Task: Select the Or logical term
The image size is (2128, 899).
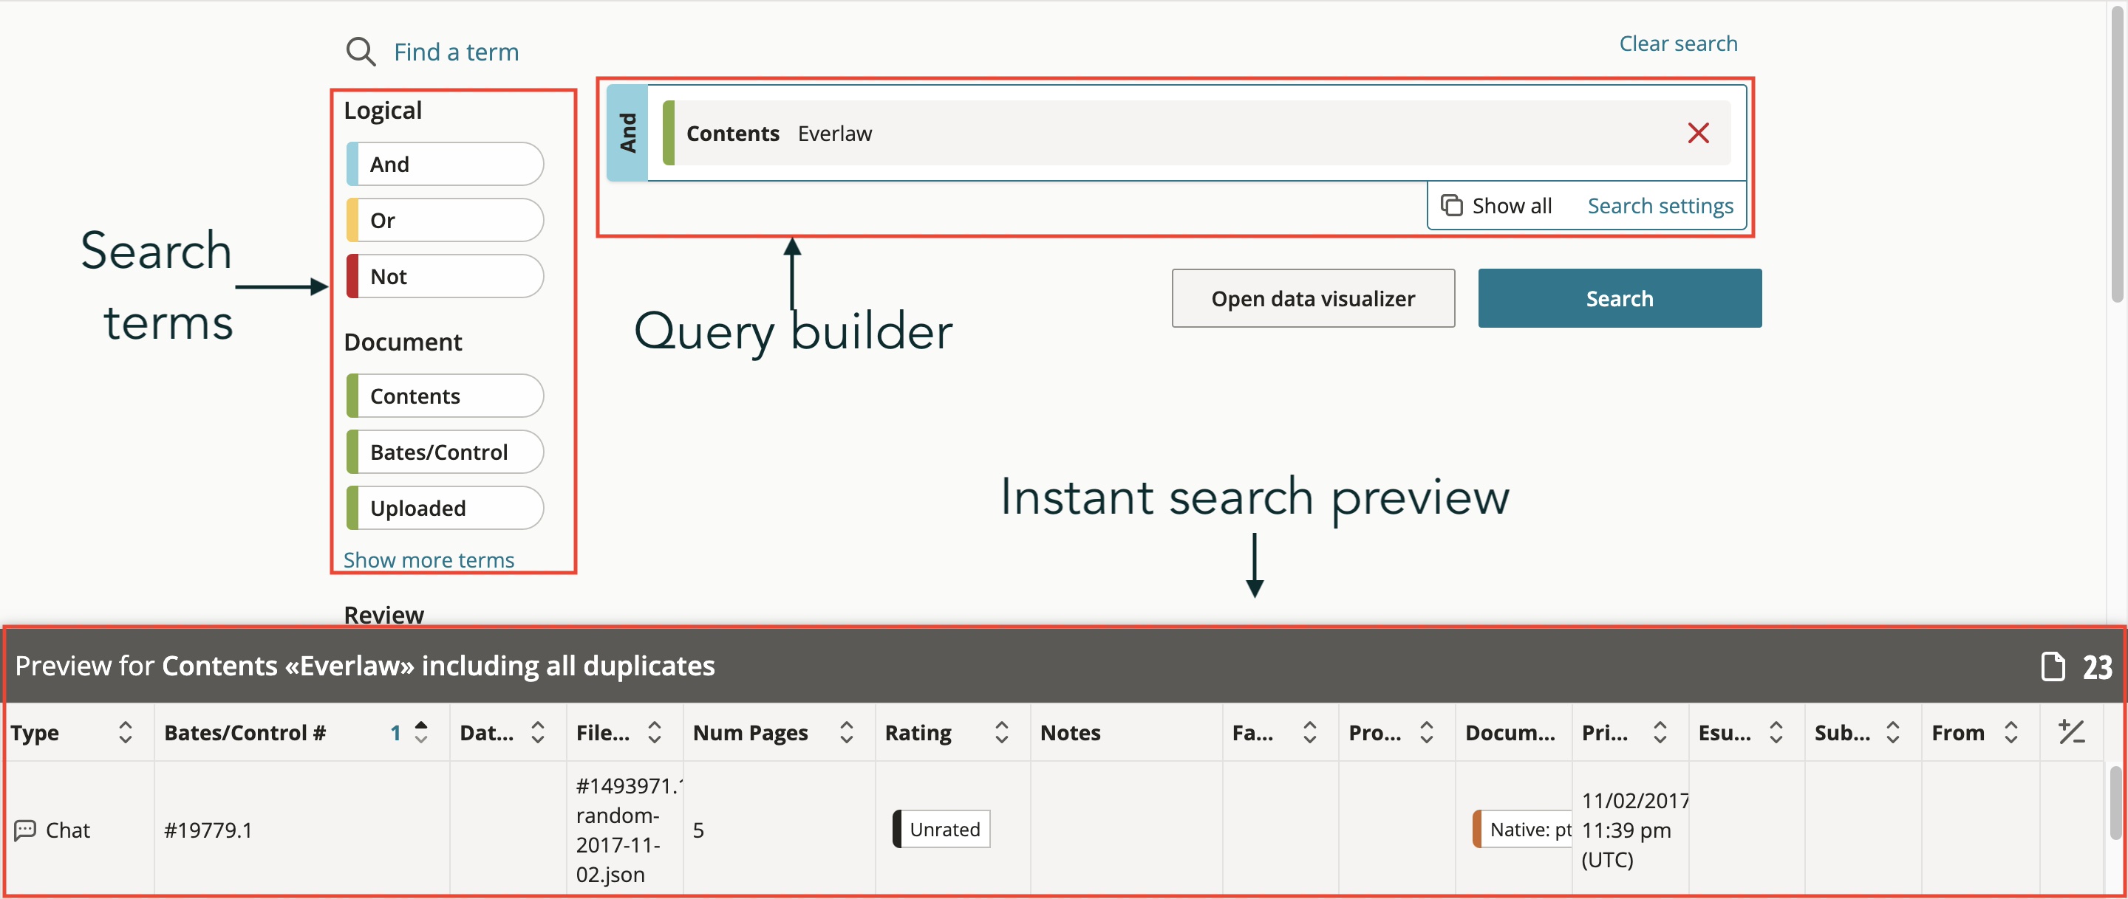Action: coord(444,221)
